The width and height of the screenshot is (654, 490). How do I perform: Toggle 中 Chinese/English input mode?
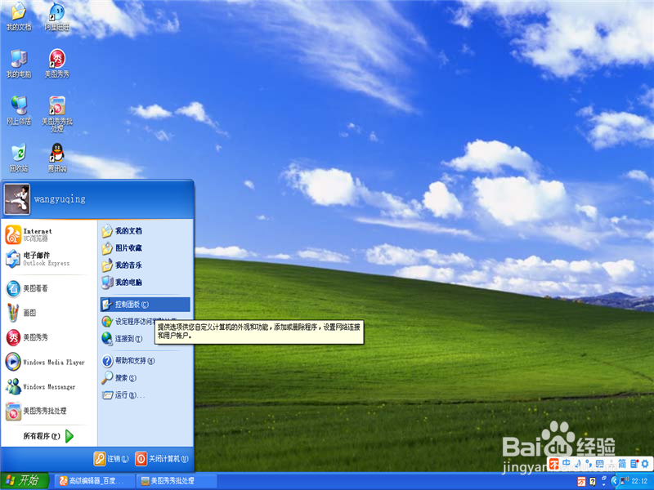pyautogui.click(x=566, y=463)
